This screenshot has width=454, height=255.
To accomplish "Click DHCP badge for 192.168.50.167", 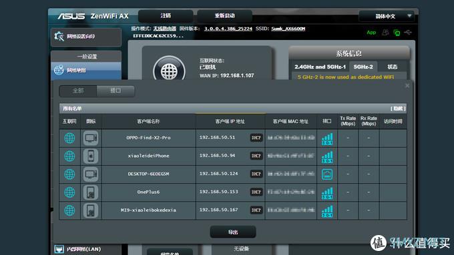I will (x=256, y=210).
